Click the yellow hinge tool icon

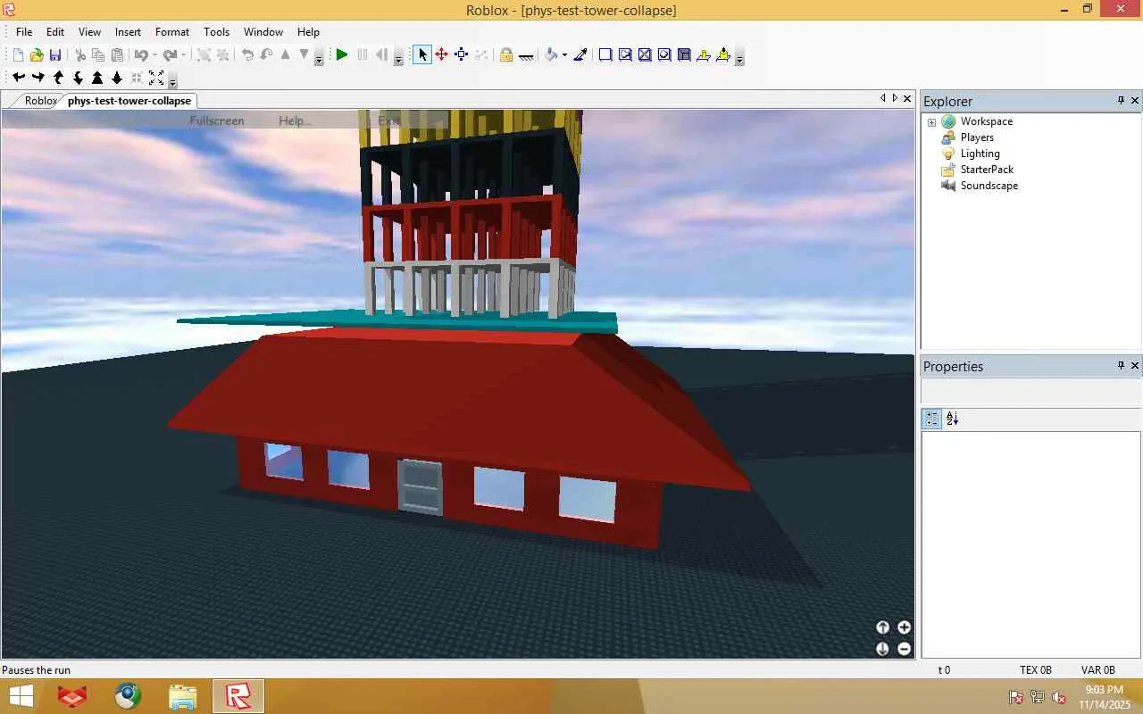pyautogui.click(x=704, y=55)
